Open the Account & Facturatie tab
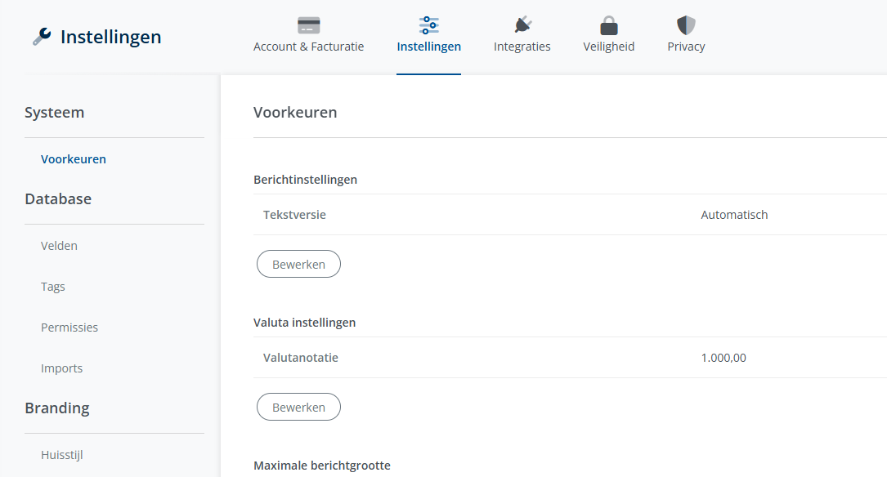Viewport: 887px width, 477px height. click(x=308, y=47)
